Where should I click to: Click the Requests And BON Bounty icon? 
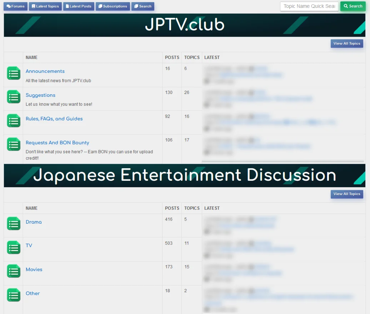[14, 144]
